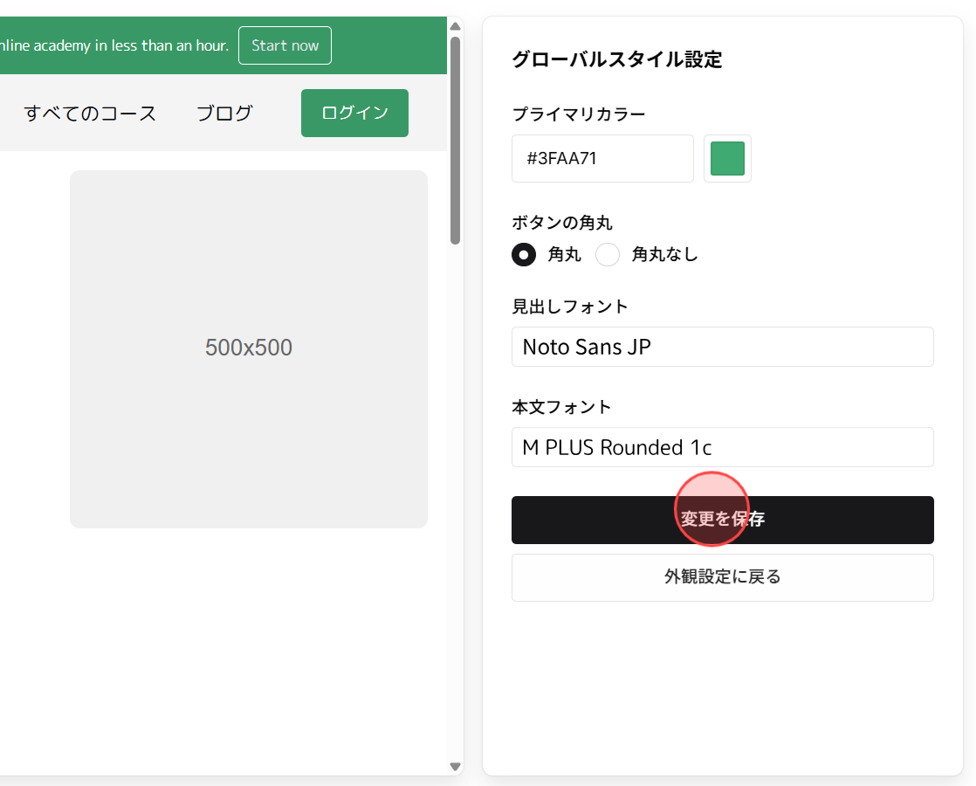The height and width of the screenshot is (786, 976).
Task: Click the #3FAA71 color code field
Action: [x=602, y=158]
